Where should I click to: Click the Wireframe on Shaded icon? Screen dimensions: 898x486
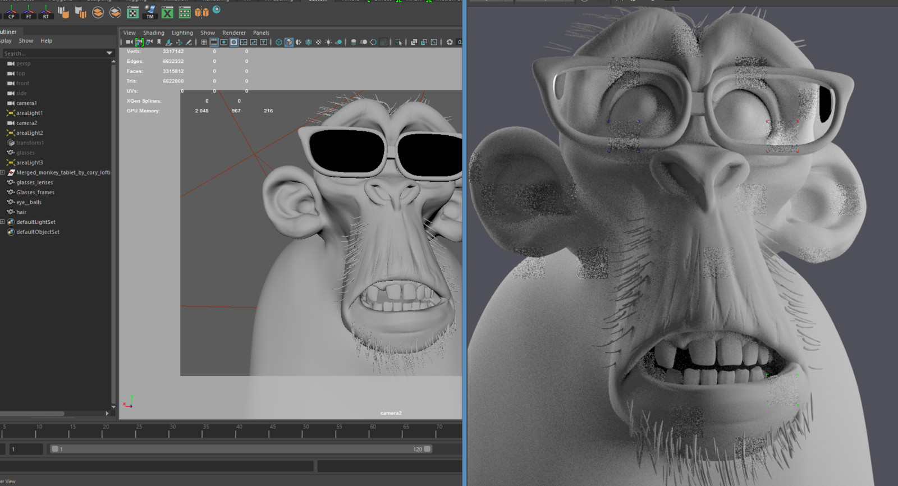point(308,42)
